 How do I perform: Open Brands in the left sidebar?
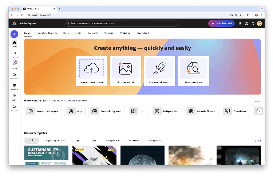[14, 65]
